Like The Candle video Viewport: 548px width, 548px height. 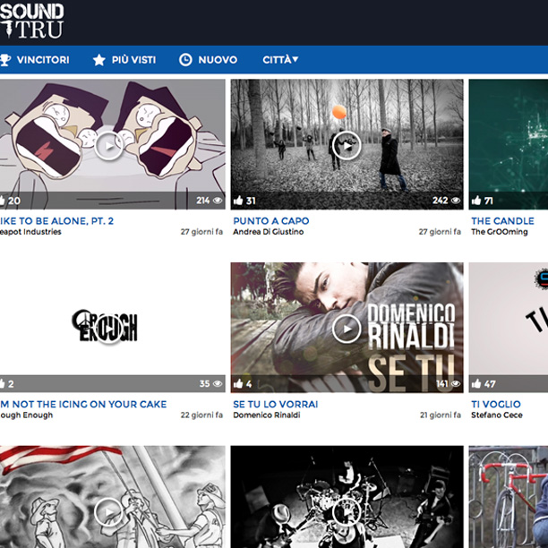(476, 201)
